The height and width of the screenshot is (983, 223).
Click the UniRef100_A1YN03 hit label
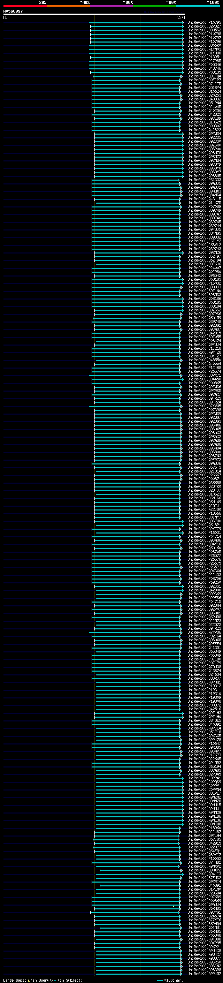[x=204, y=49]
